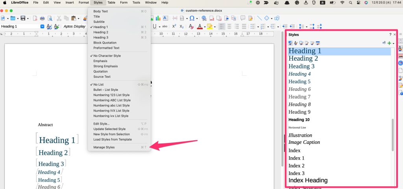Expand the Heading 1 paragraph style dropdown
The height and width of the screenshot is (189, 403).
[42, 26]
